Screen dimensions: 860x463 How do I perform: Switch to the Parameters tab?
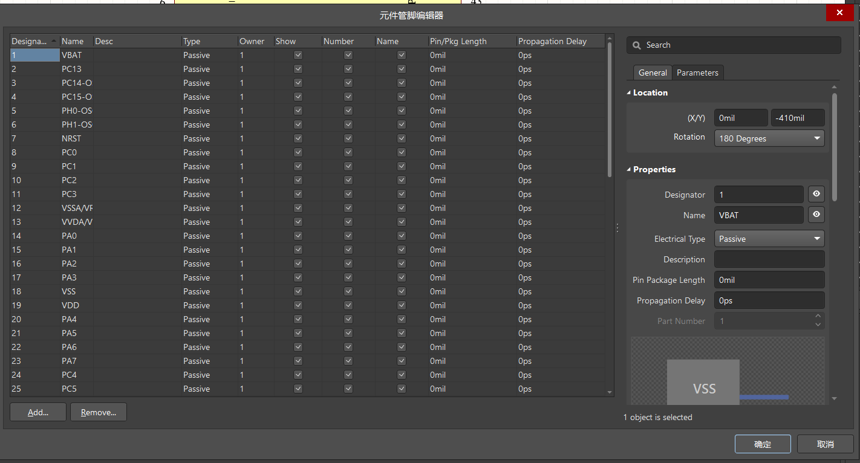point(697,73)
